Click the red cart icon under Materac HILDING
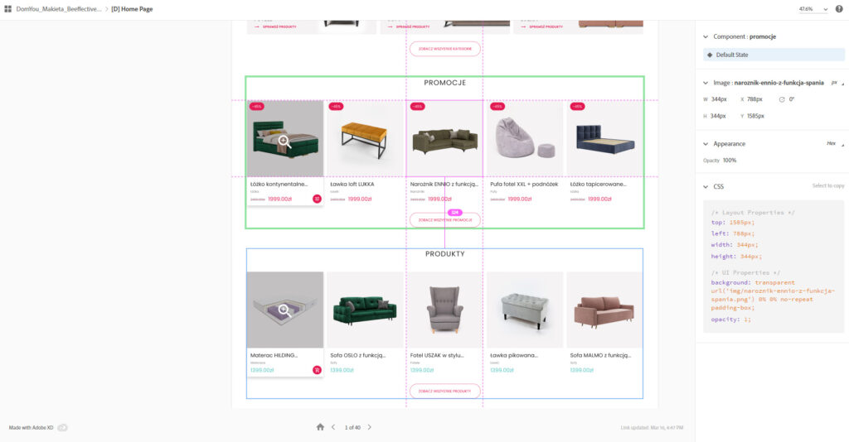 tap(317, 370)
